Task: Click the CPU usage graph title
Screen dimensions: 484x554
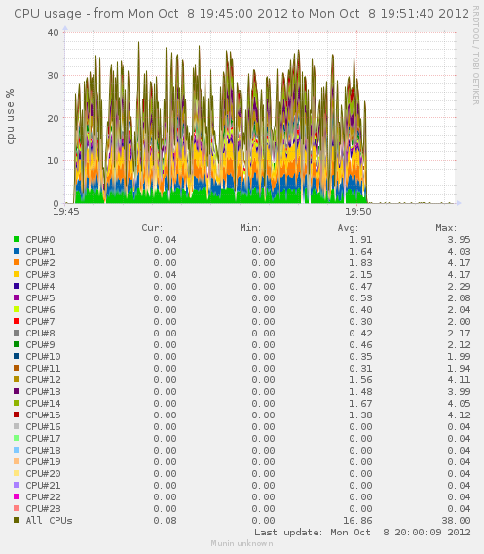Action: (242, 14)
